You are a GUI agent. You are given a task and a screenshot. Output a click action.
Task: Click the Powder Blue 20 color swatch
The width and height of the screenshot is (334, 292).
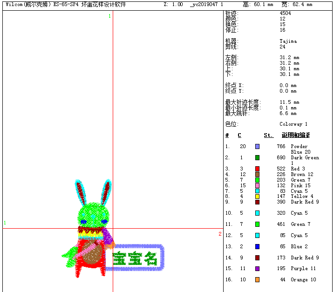257,146
